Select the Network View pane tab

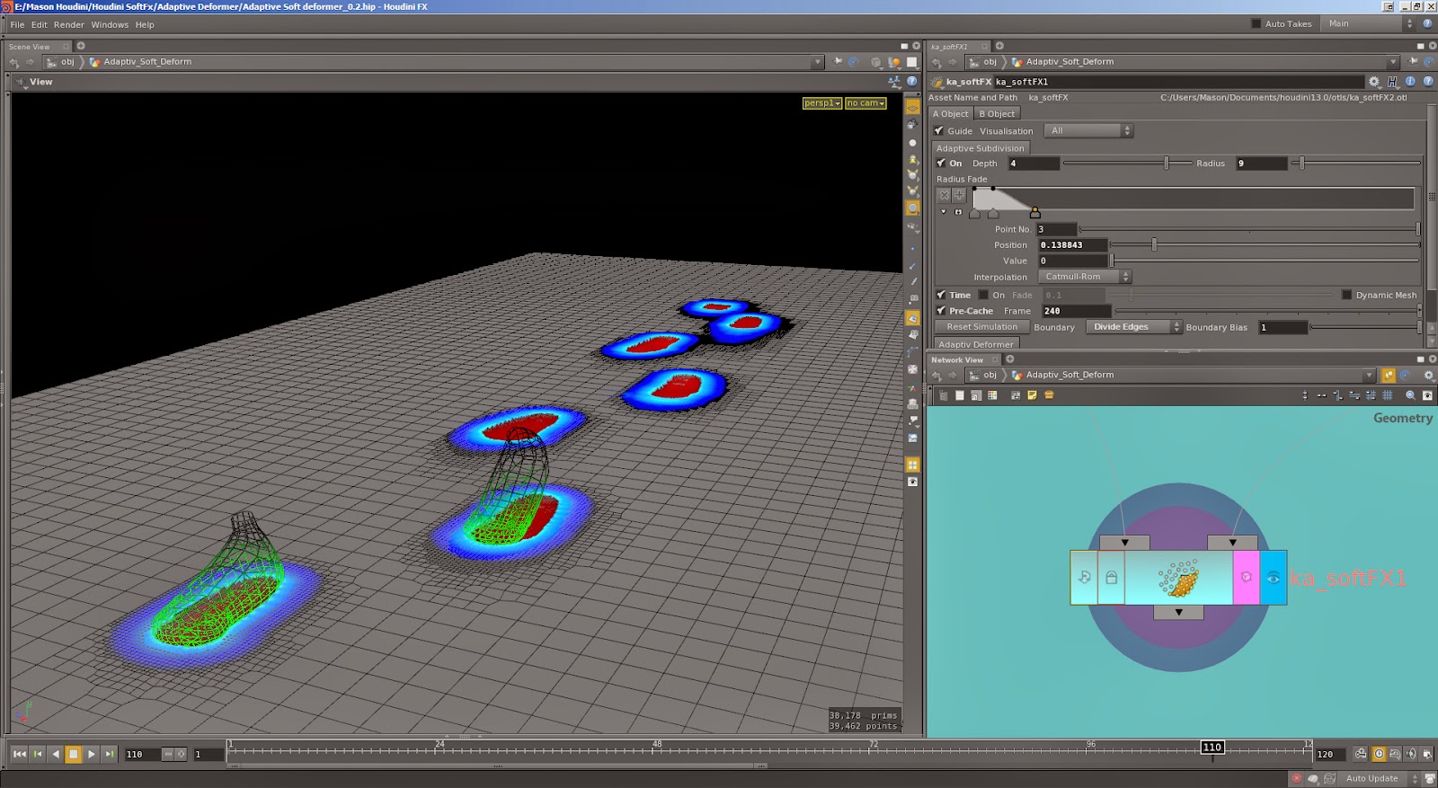(957, 360)
